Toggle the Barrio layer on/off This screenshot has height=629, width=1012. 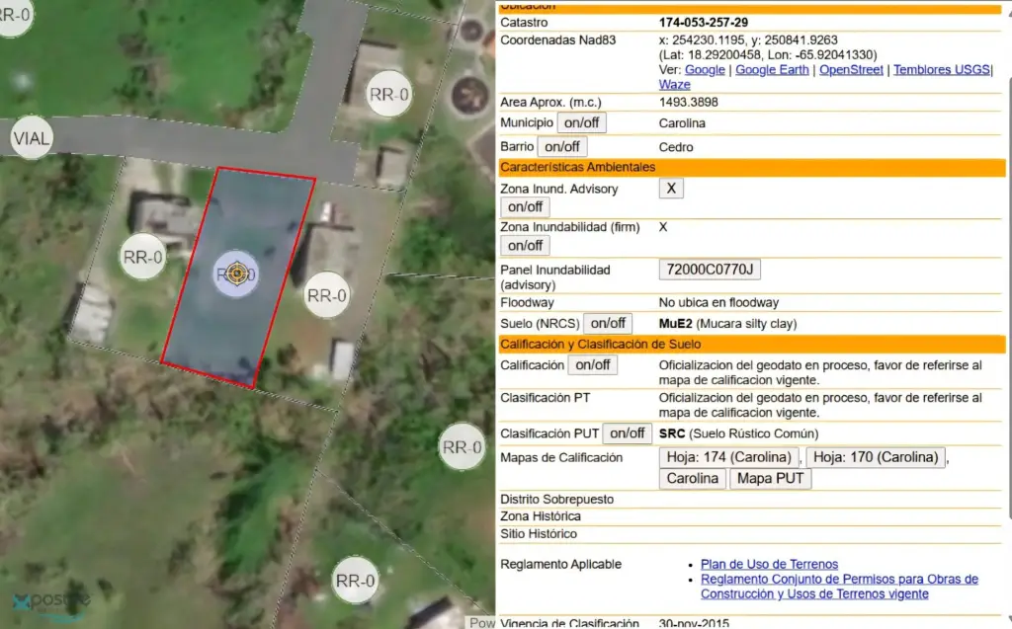[x=562, y=147]
